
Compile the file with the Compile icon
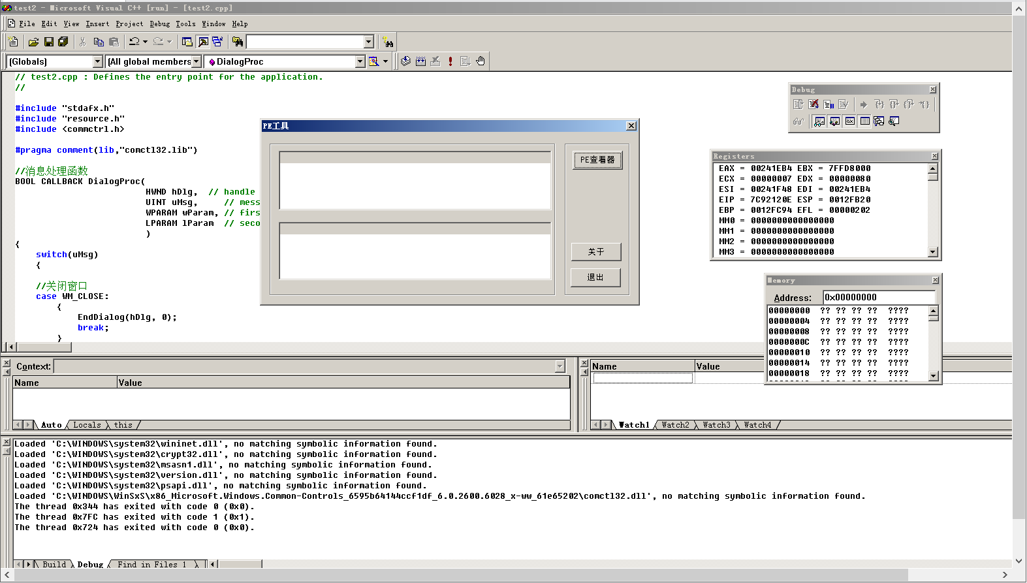tap(406, 61)
